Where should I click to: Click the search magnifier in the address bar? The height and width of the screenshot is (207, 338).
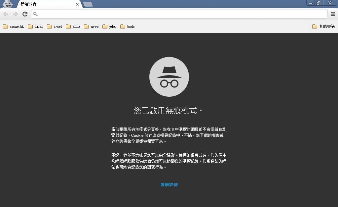(x=35, y=14)
